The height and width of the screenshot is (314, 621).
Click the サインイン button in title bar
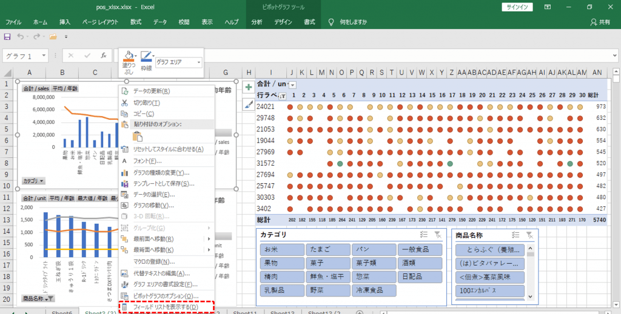pyautogui.click(x=517, y=7)
